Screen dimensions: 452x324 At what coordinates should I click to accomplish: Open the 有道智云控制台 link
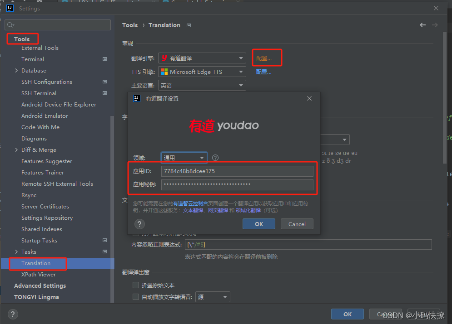190,203
